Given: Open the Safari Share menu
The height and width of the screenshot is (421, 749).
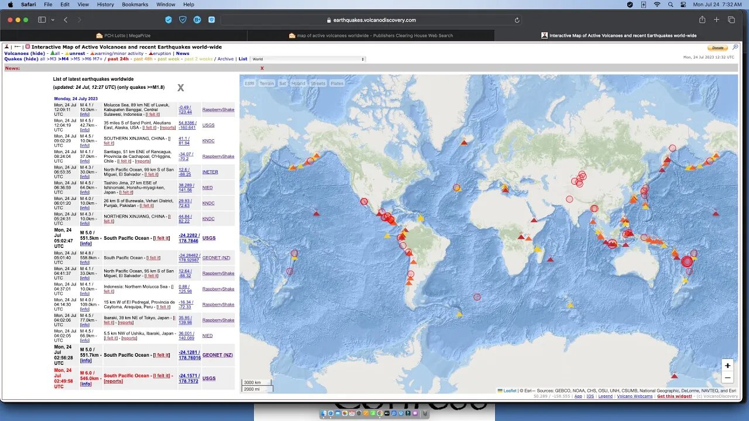Looking at the screenshot, I should [702, 20].
